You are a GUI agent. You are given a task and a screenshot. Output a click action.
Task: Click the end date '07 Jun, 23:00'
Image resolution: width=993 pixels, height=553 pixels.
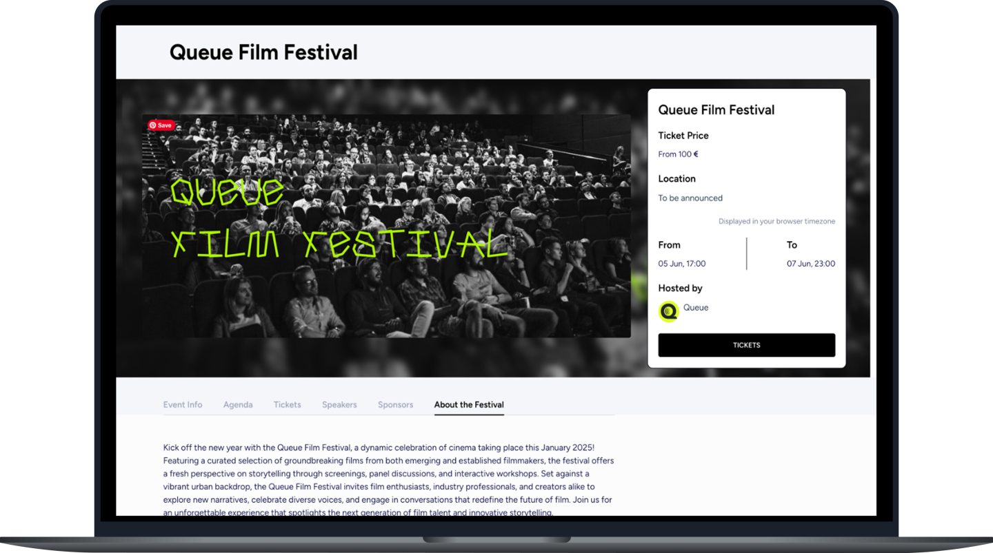point(811,264)
